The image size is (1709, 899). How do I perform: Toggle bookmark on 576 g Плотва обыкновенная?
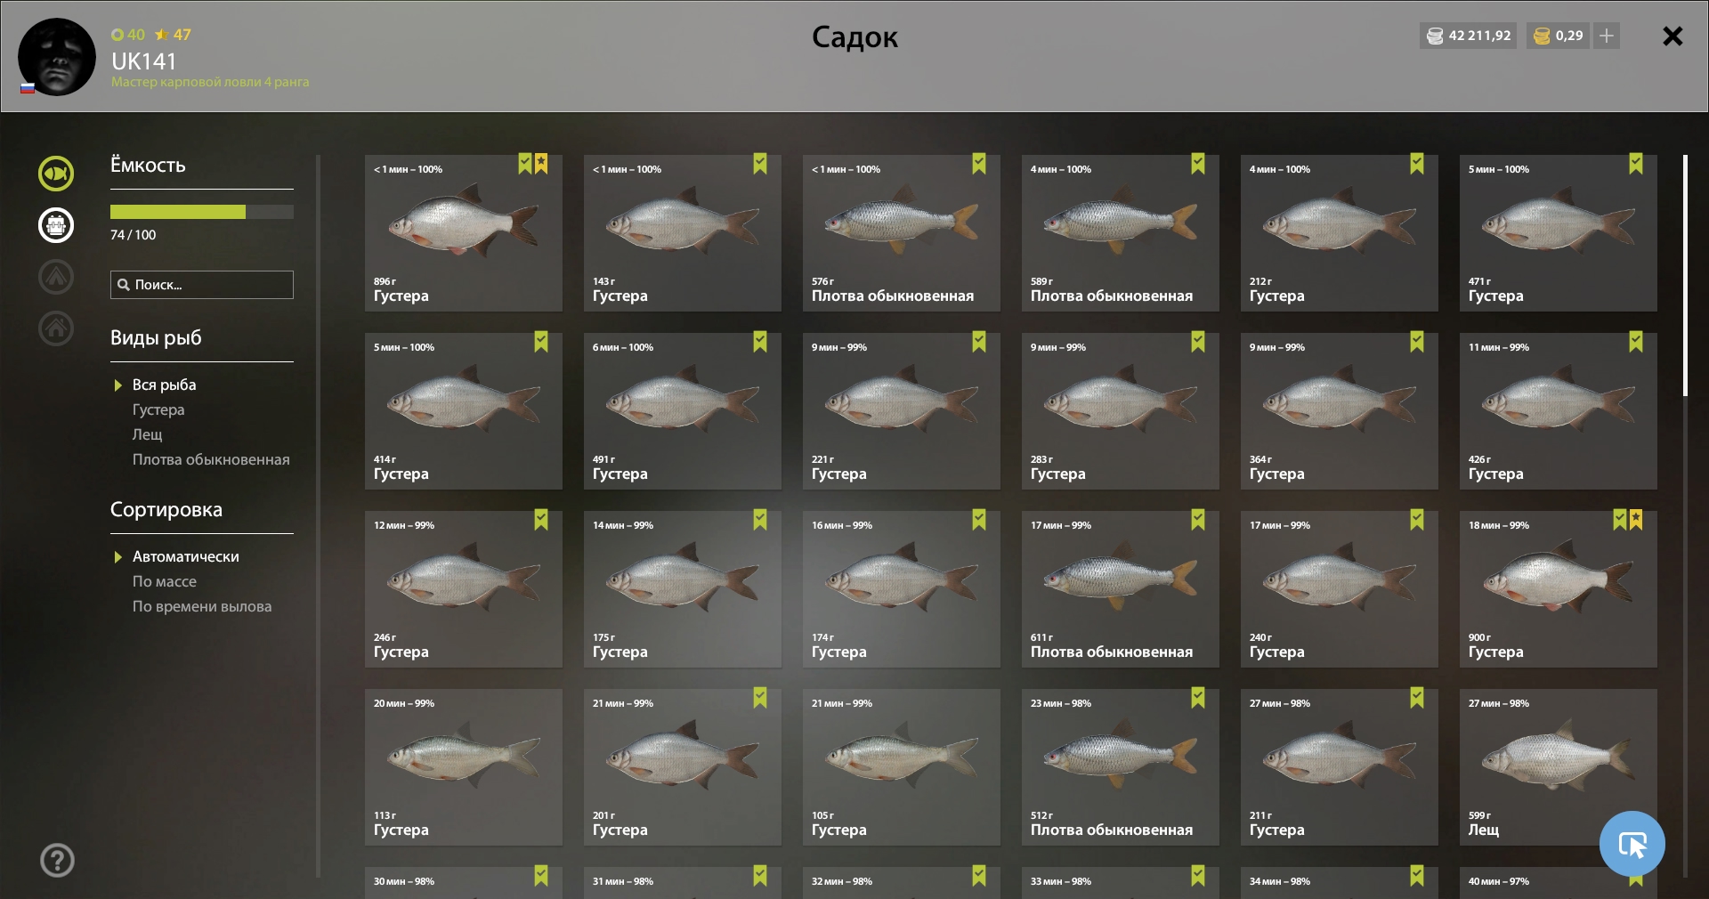pyautogui.click(x=979, y=164)
